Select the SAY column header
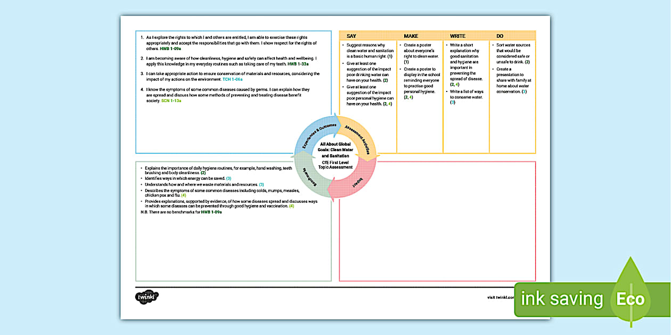This screenshot has height=335, width=671. [x=351, y=36]
